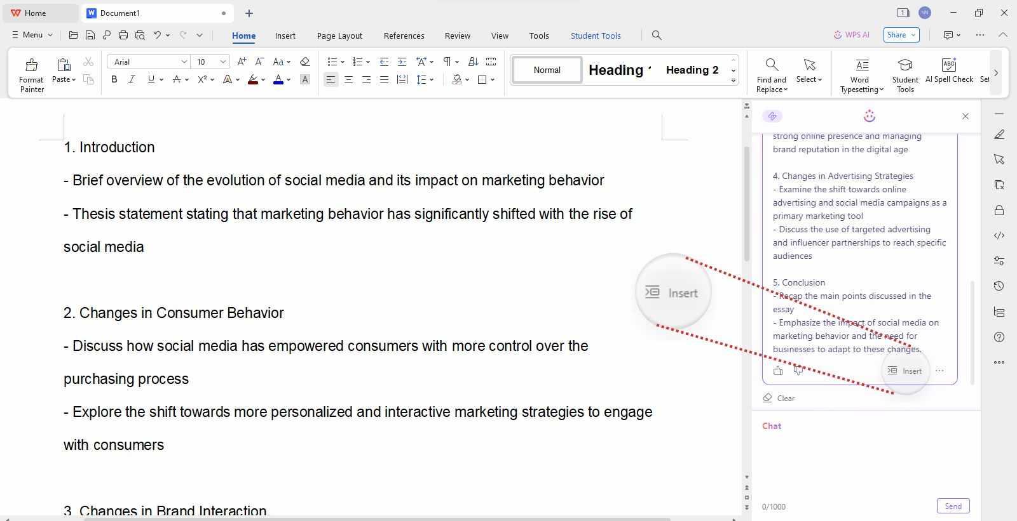Enable center text alignment
Image resolution: width=1017 pixels, height=521 pixels.
[x=348, y=79]
